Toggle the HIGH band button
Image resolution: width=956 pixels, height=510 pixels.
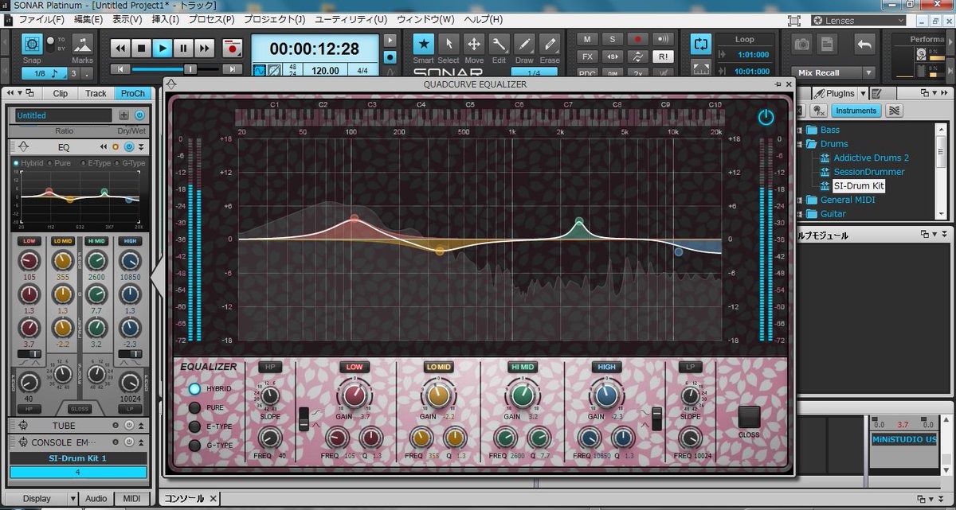pos(606,367)
